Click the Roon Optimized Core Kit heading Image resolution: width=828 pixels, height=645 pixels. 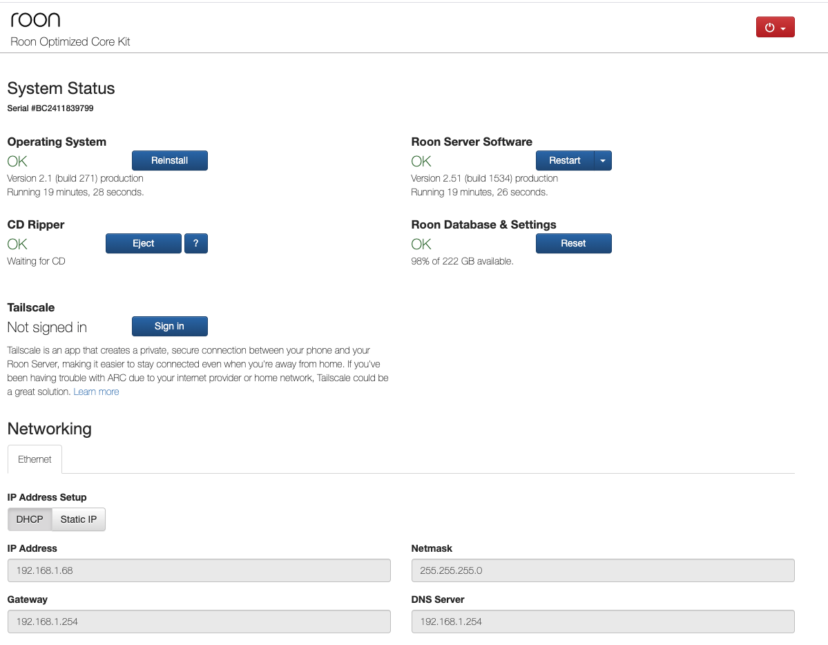[x=69, y=41]
